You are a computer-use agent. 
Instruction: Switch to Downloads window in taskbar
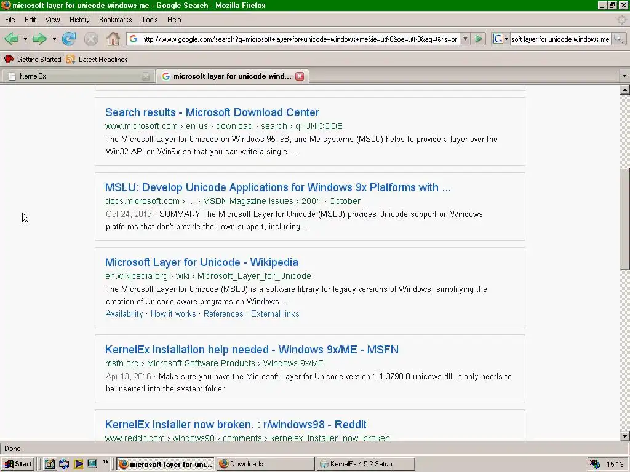point(266,464)
